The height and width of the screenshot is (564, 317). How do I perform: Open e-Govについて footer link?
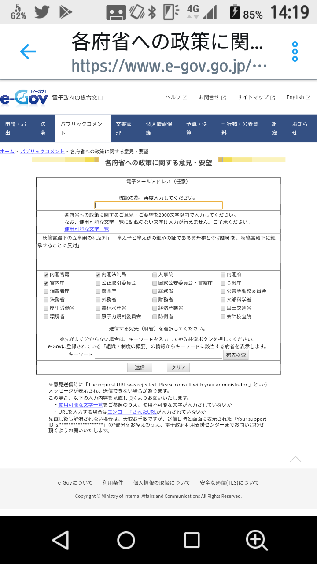tap(75, 483)
